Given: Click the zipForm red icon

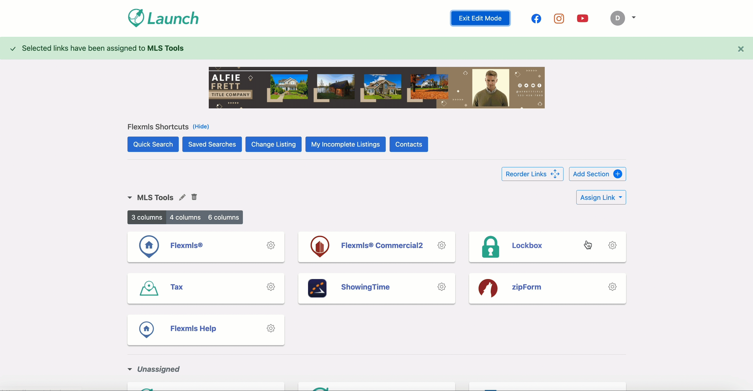Looking at the screenshot, I should (x=488, y=288).
